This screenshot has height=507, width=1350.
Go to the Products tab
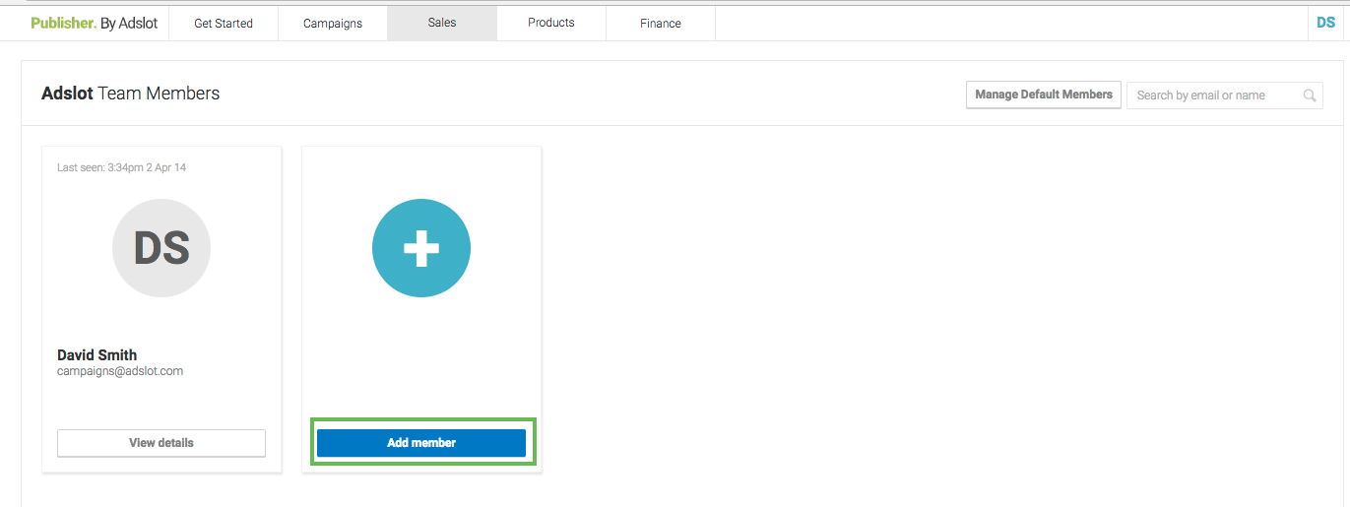(x=551, y=23)
